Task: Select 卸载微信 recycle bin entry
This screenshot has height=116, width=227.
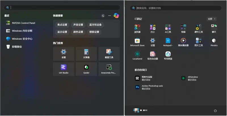Action: tap(14, 47)
